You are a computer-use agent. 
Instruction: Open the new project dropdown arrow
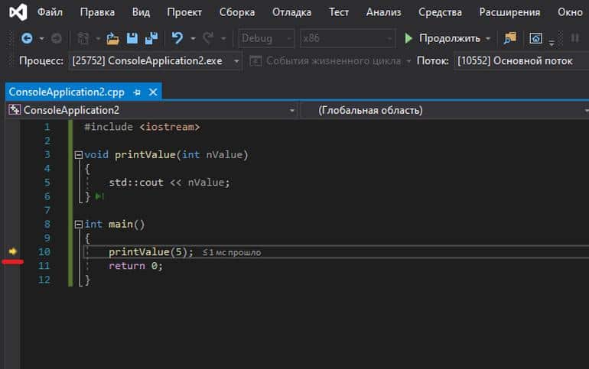pyautogui.click(x=98, y=39)
